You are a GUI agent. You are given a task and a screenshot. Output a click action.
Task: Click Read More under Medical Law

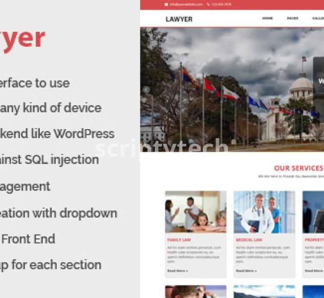(246, 271)
